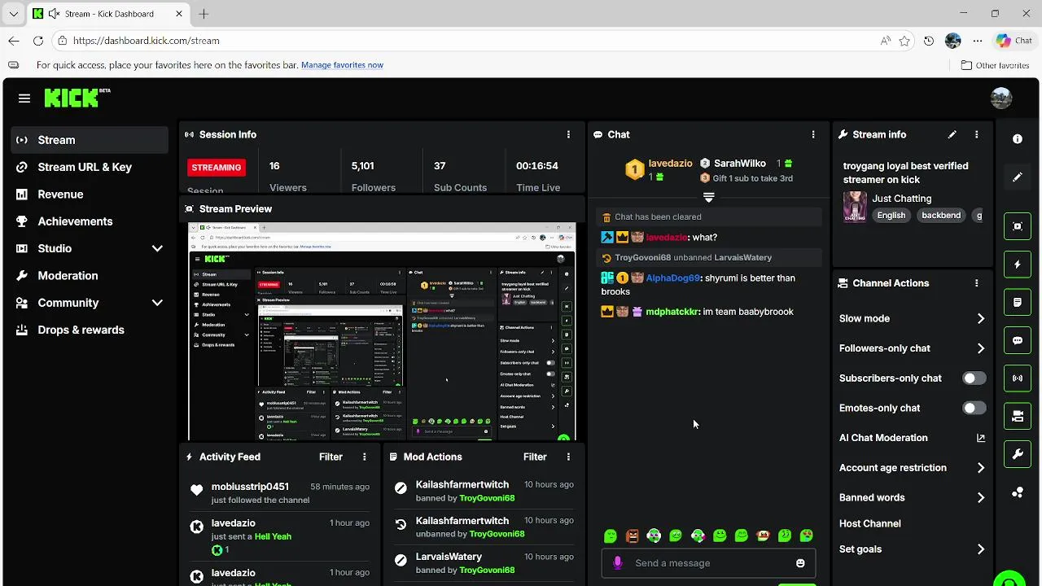Click username mdphatckkr in chat
Screen dimensions: 1042x586
pos(672,312)
